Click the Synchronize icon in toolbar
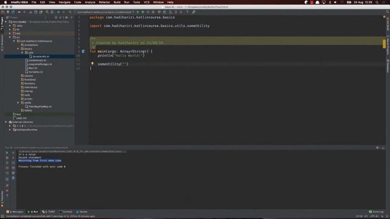Image resolution: width=390 pixels, height=219 pixels. pos(13,12)
